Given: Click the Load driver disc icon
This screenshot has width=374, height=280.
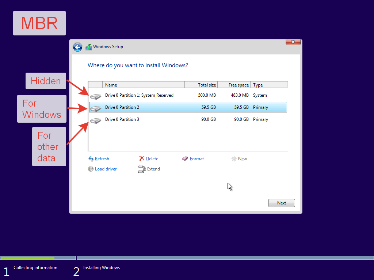Looking at the screenshot, I should tap(91, 169).
